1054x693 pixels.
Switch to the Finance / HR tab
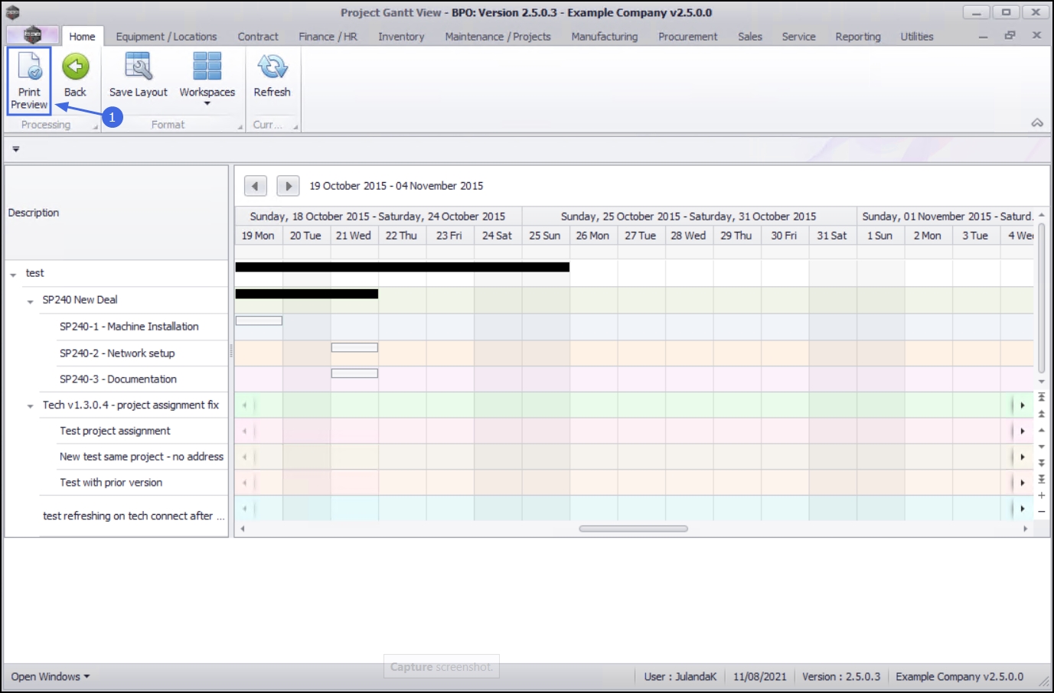pyautogui.click(x=328, y=37)
